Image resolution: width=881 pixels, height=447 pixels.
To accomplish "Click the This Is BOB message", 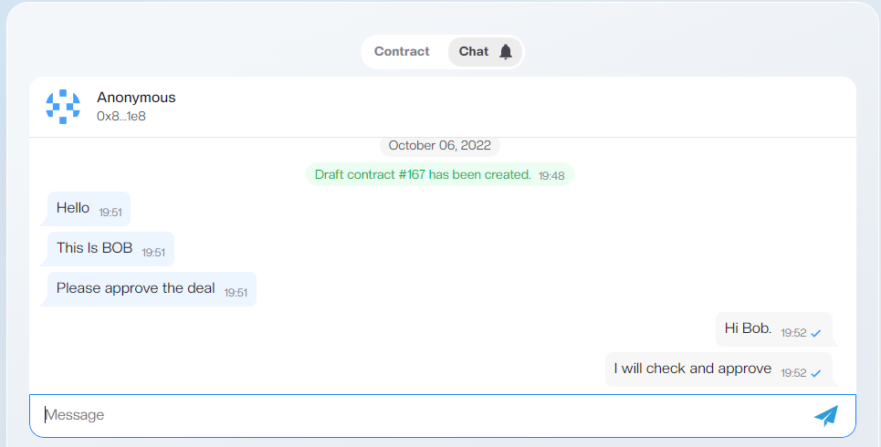I will point(109,249).
